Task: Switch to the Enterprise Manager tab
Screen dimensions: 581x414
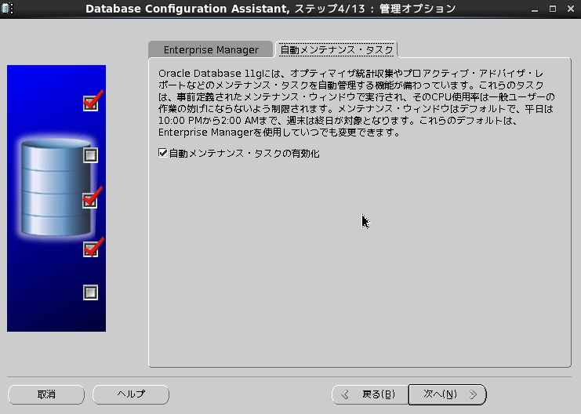Action: click(210, 49)
